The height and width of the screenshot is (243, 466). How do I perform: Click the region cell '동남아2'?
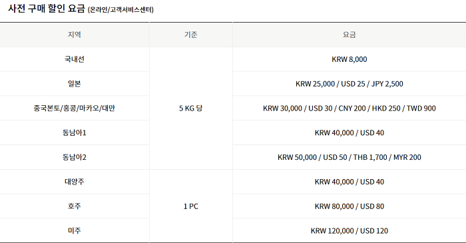pos(75,157)
